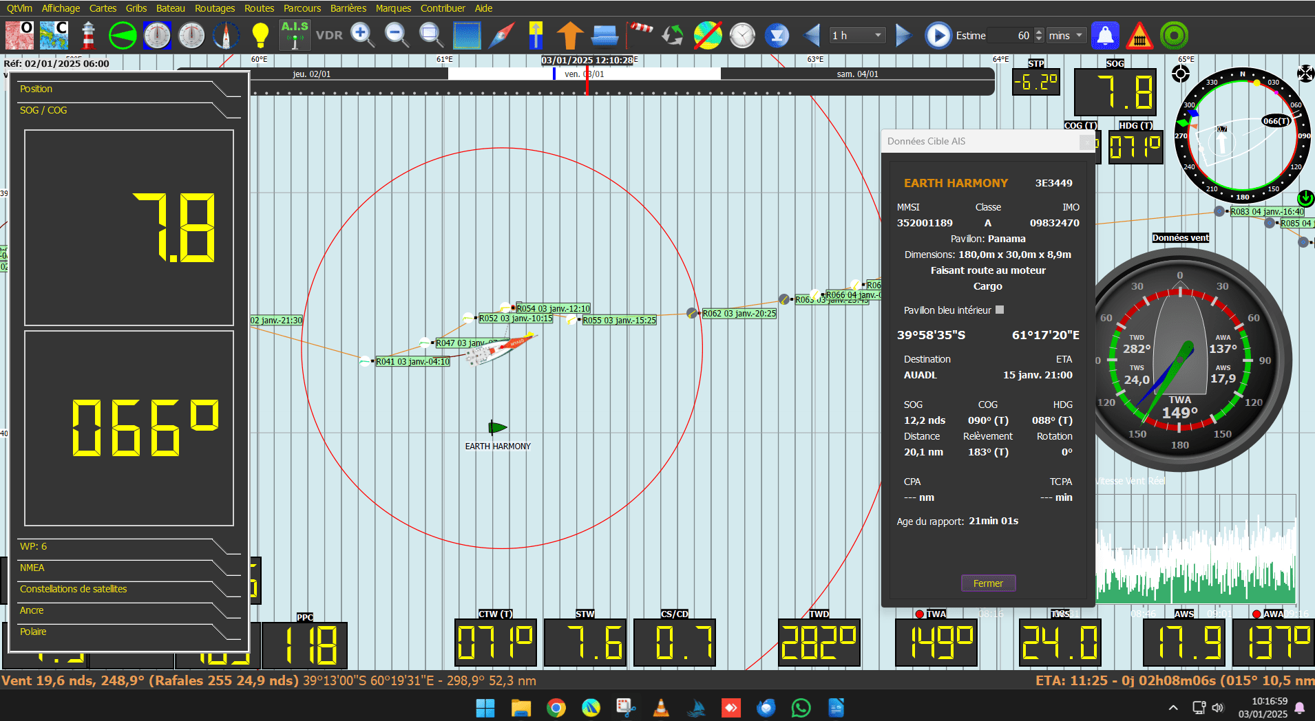Viewport: 1315px width, 721px height.
Task: Open the Barrières menu
Action: tap(348, 8)
